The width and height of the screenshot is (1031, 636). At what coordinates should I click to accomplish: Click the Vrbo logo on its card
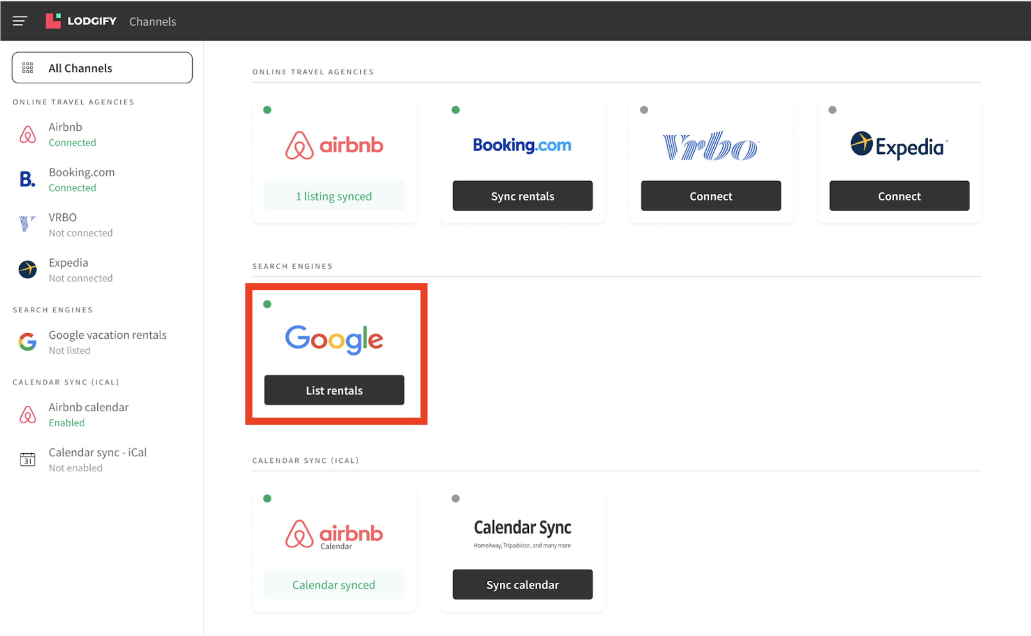711,146
